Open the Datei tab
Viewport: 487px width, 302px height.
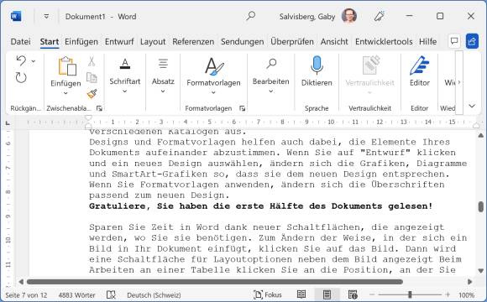point(20,42)
